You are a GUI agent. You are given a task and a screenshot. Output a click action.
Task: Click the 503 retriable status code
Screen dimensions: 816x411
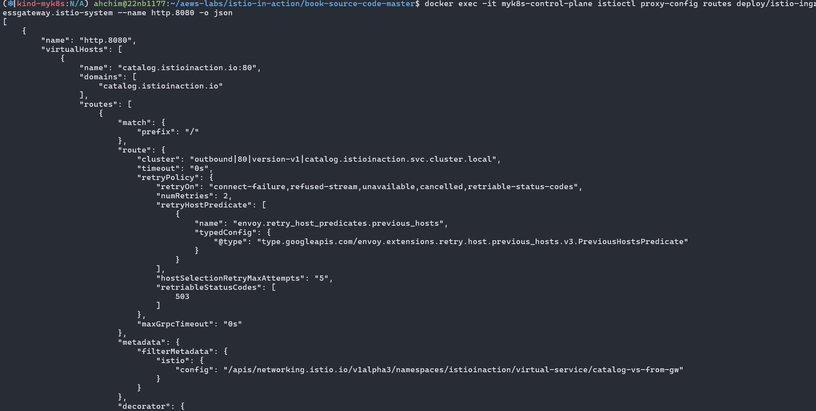[182, 296]
